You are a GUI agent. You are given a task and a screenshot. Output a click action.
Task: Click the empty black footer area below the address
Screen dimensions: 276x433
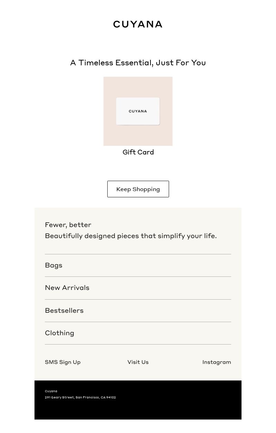[x=138, y=410]
